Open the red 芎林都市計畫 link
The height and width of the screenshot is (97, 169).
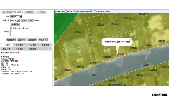[x=15, y=52]
